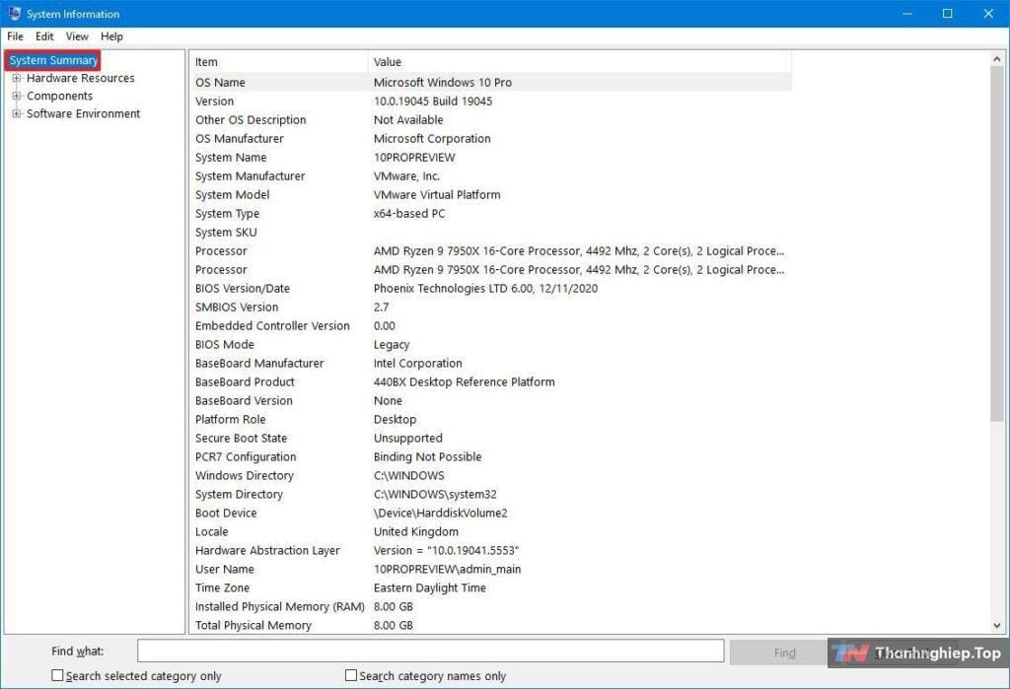Screen dimensions: 1010x689
Task: Click the x64-based PC value
Action: pos(409,213)
